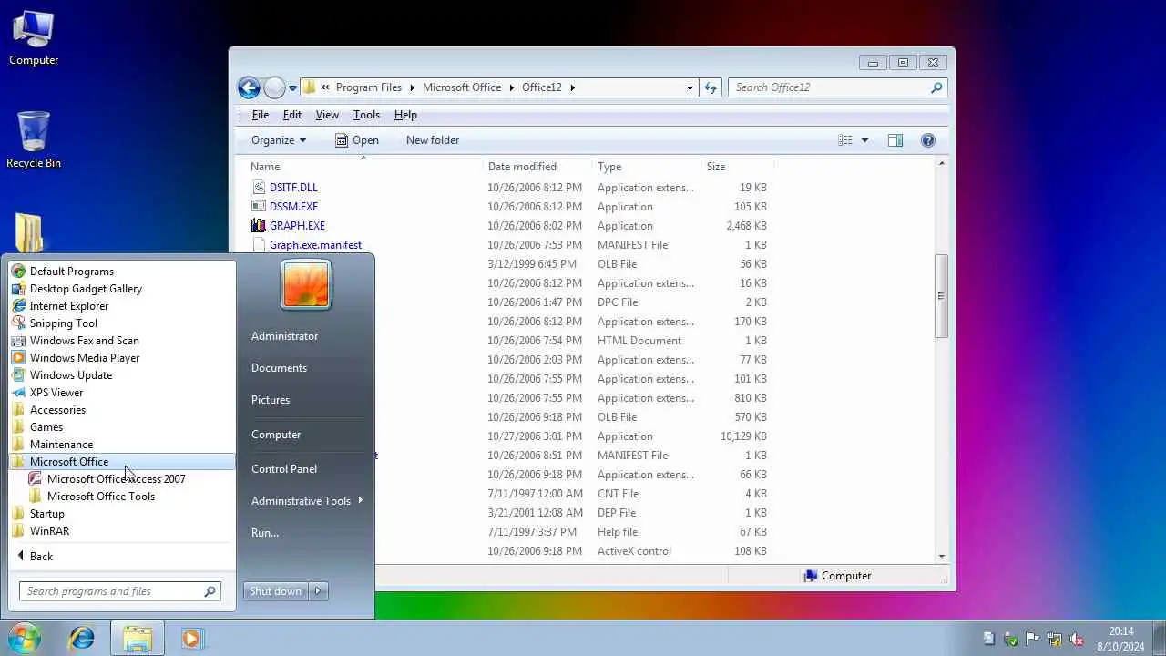Click the Action Center flag tray icon
The height and width of the screenshot is (656, 1166).
[x=1032, y=639]
